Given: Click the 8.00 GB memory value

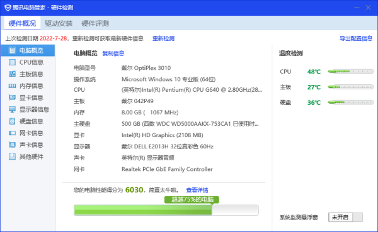Looking at the screenshot, I should (x=150, y=113).
